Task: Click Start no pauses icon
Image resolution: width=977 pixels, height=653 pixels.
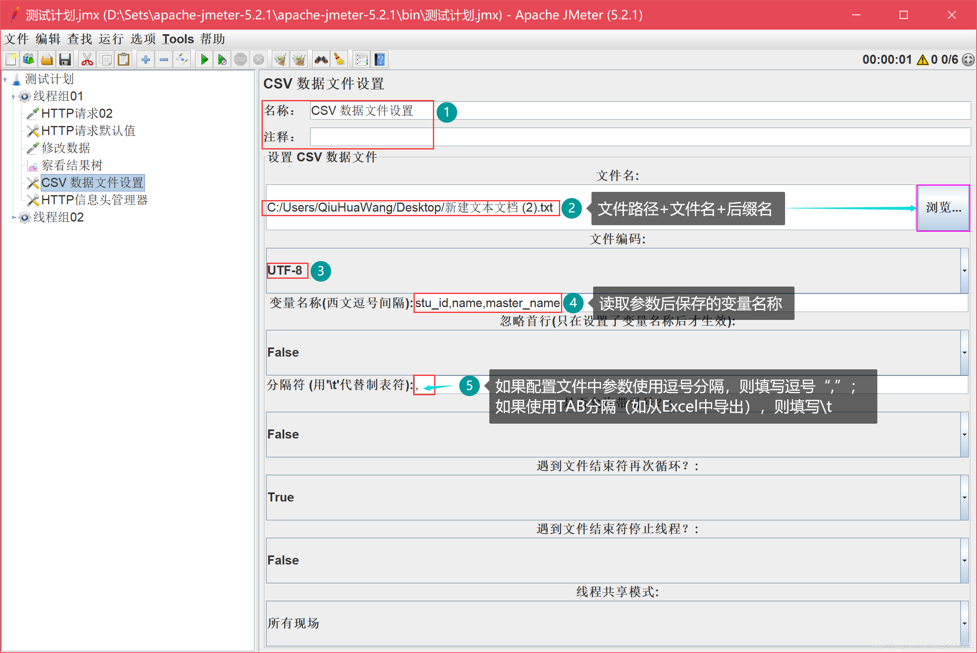Action: click(222, 60)
